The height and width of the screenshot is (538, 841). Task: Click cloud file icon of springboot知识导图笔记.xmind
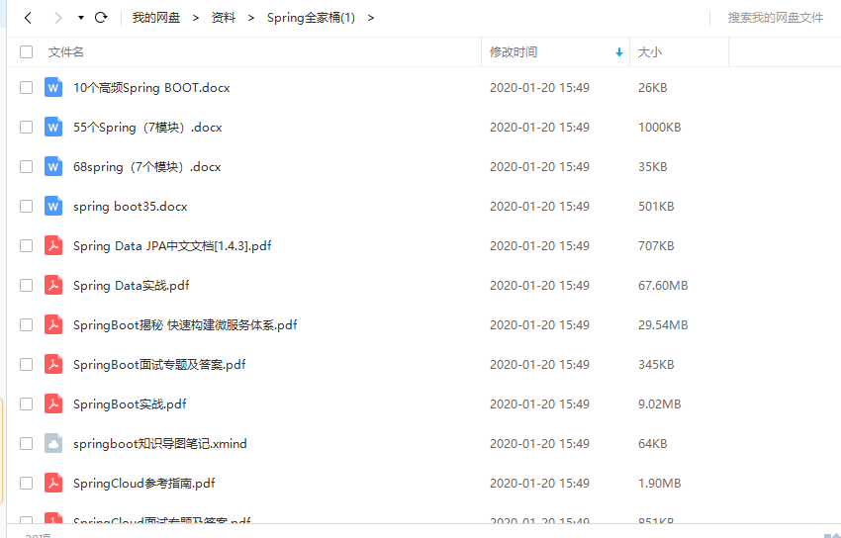click(53, 444)
